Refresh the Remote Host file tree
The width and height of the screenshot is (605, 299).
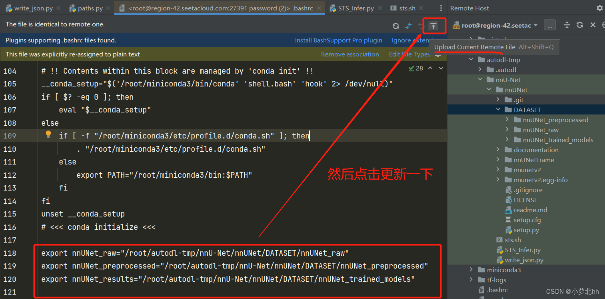point(579,25)
